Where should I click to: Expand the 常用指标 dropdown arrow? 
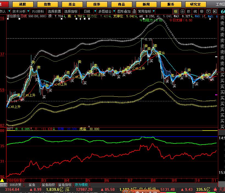tap(154, 11)
